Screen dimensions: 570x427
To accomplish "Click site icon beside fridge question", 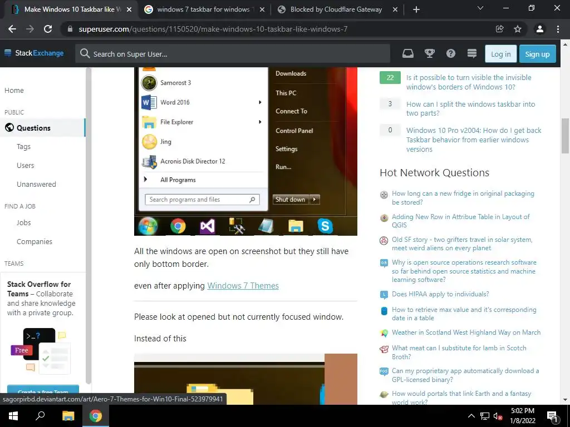I will tap(384, 195).
